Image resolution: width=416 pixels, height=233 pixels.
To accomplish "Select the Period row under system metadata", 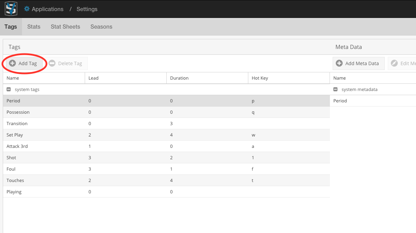I will click(373, 101).
